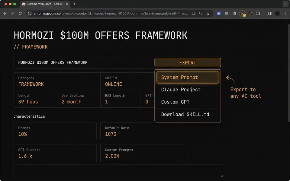
Task: Open the Extensions puzzle-piece menu
Action: [x=258, y=14]
